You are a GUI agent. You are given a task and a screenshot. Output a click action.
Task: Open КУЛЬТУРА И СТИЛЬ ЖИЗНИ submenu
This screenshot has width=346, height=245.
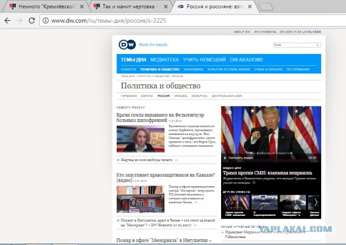coord(229,70)
